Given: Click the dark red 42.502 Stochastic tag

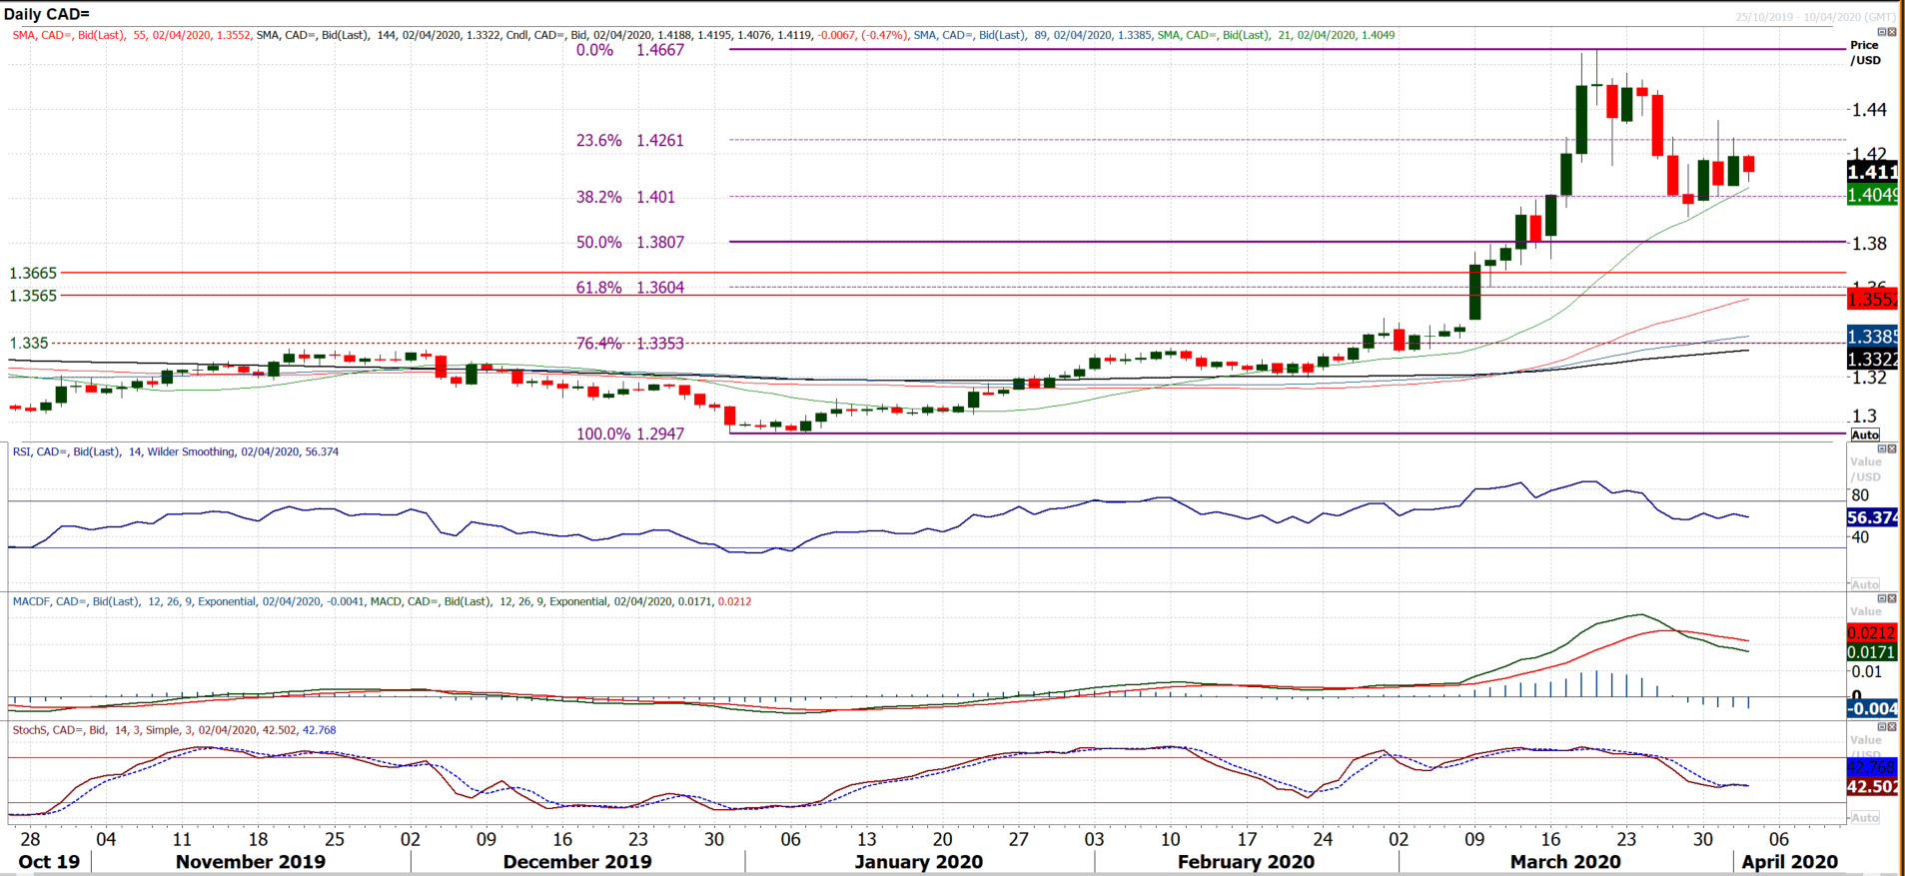Looking at the screenshot, I should [x=1872, y=787].
